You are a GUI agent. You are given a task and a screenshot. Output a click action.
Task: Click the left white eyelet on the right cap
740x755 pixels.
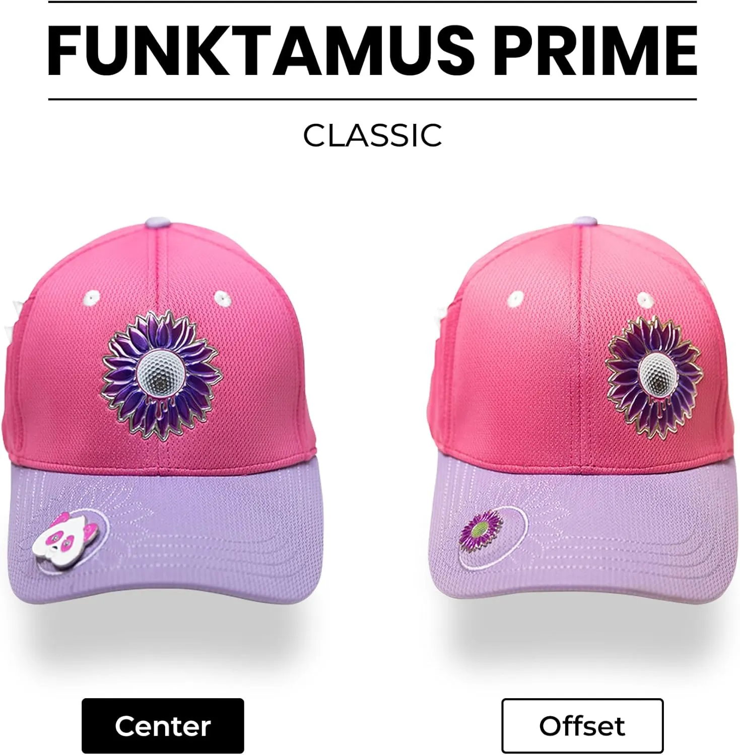click(x=515, y=298)
